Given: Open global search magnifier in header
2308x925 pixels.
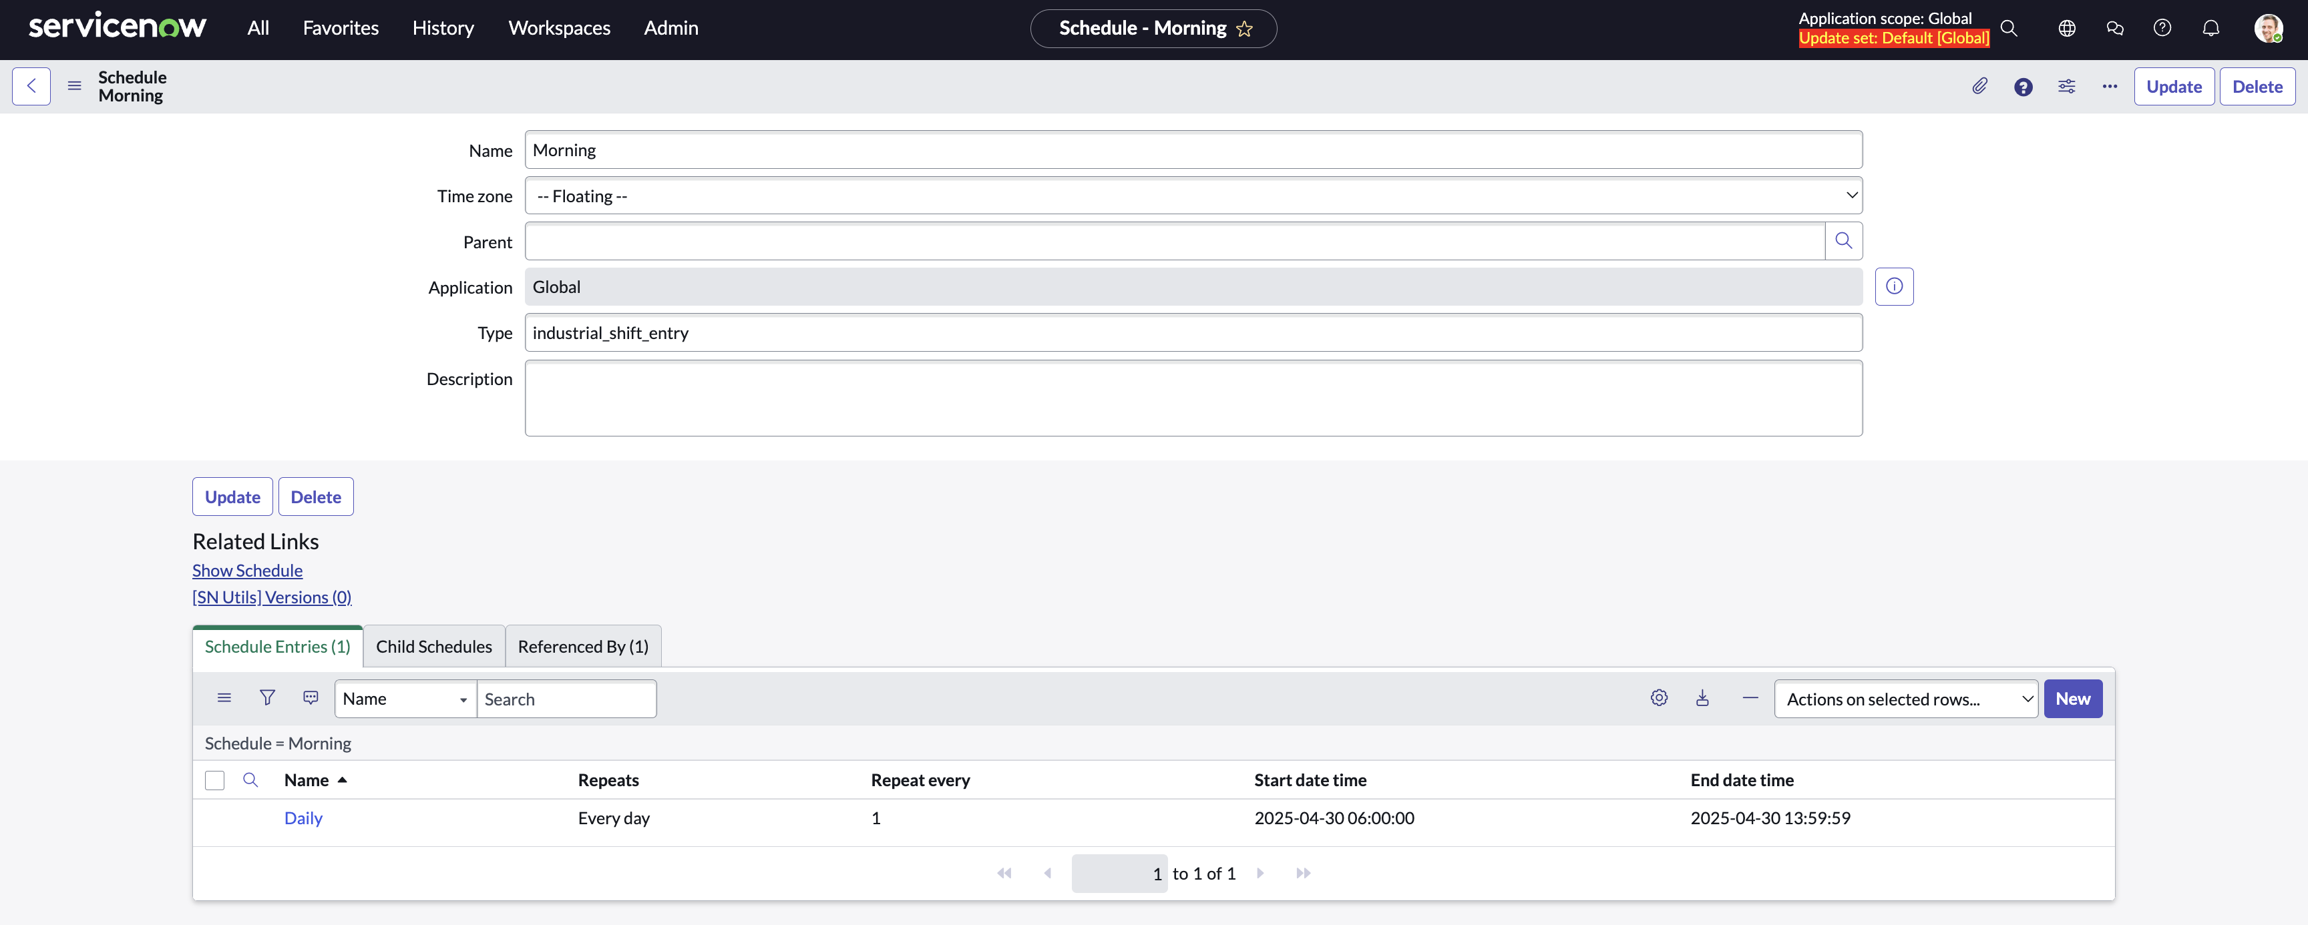Looking at the screenshot, I should click(x=2009, y=29).
